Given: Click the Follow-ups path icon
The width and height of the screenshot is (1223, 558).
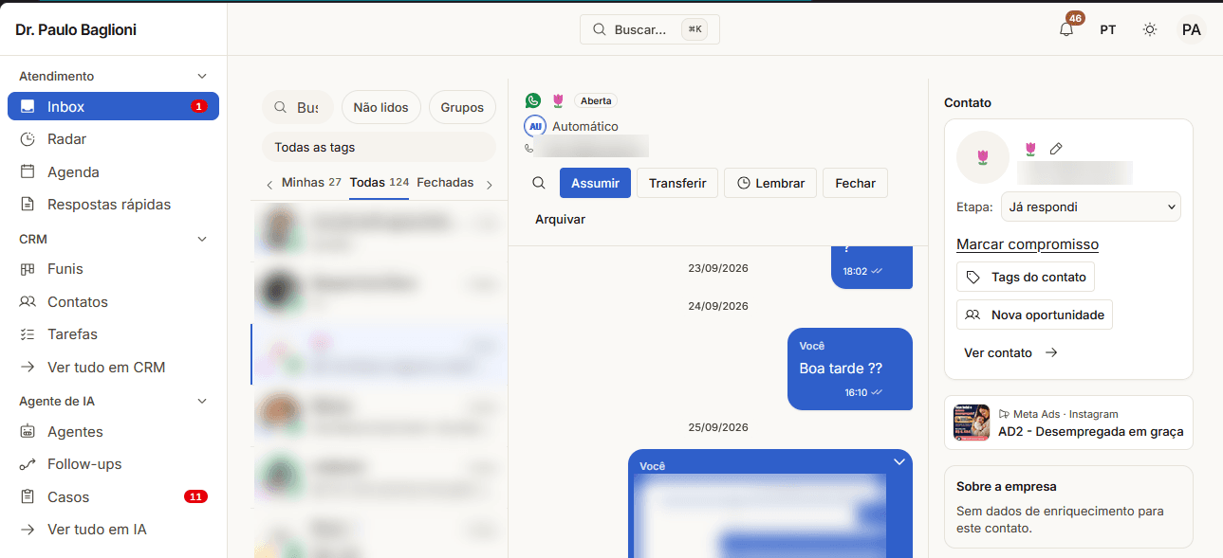Looking at the screenshot, I should coord(28,464).
